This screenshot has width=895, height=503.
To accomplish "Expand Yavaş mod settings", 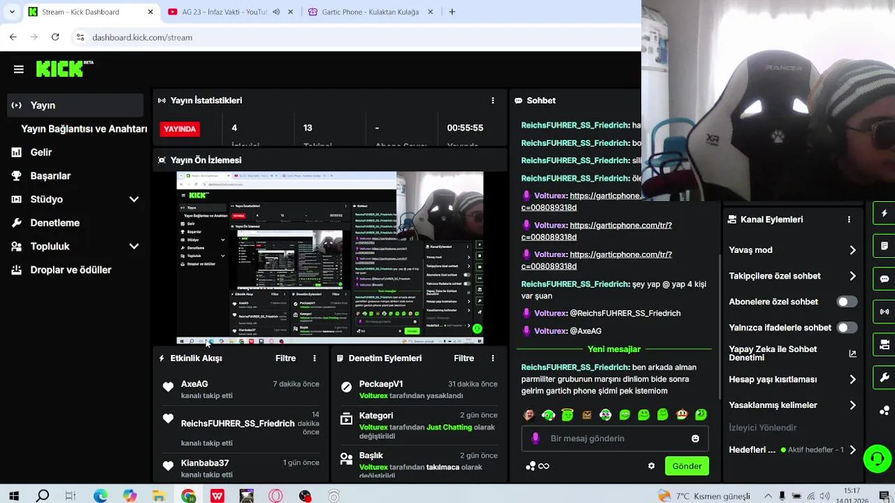I will pos(852,250).
